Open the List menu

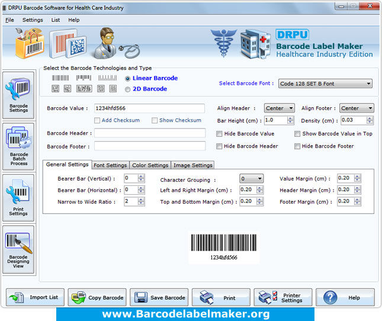[x=56, y=20]
